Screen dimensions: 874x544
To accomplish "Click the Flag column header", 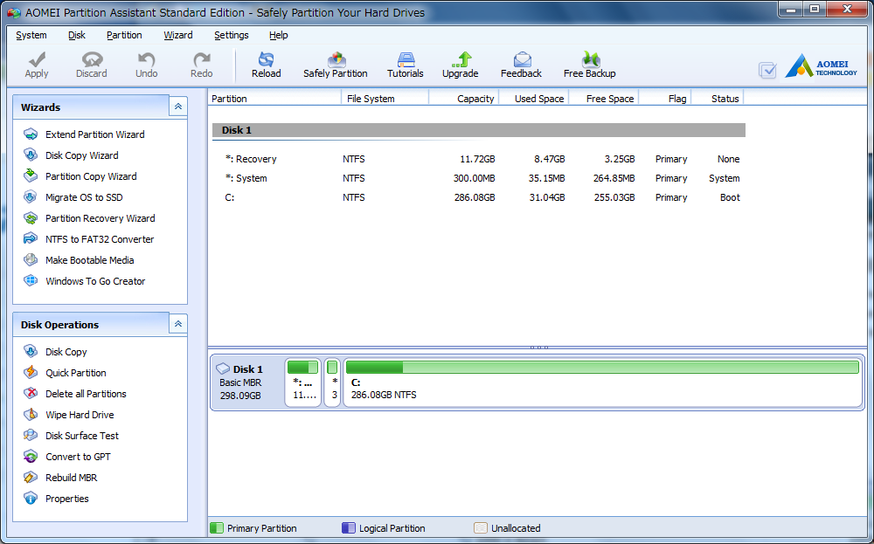I will pos(665,99).
